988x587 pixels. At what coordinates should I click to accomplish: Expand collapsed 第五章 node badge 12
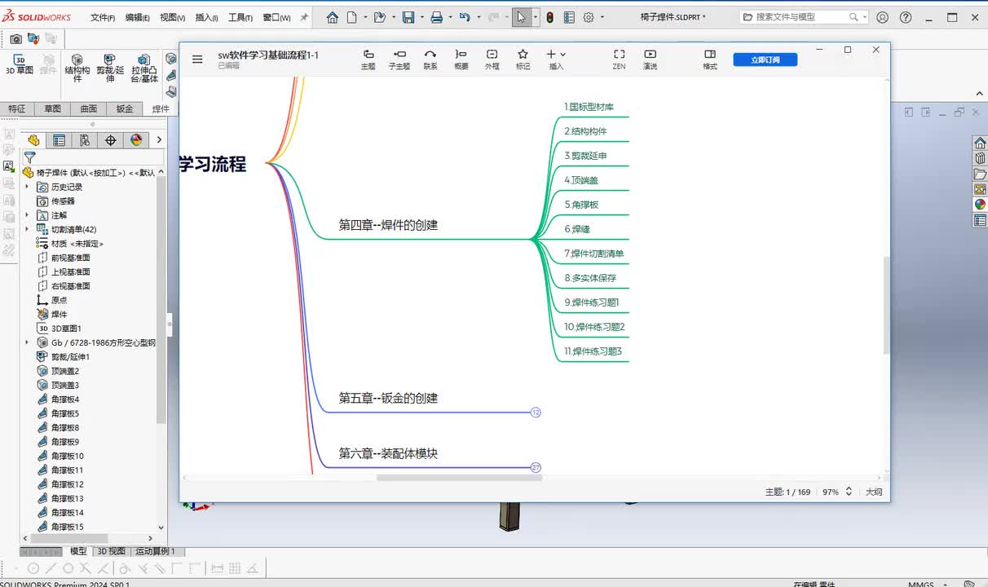(536, 413)
